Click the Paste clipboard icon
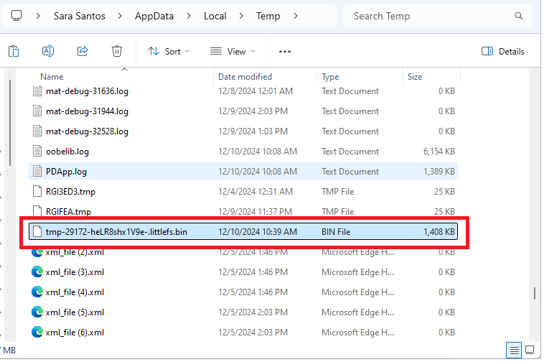 14,51
